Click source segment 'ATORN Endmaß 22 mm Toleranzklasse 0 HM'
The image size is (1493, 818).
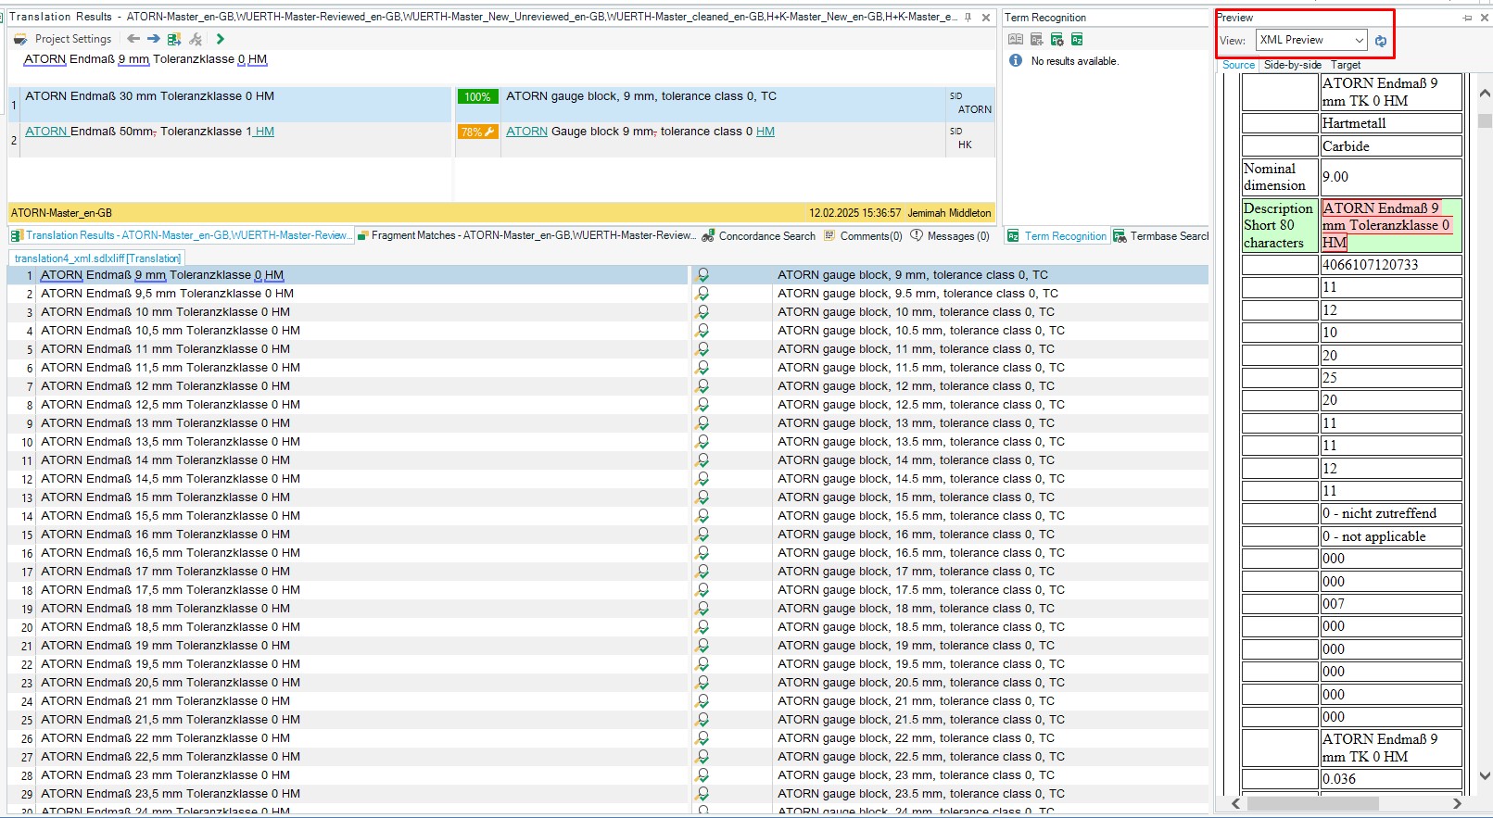pyautogui.click(x=165, y=738)
